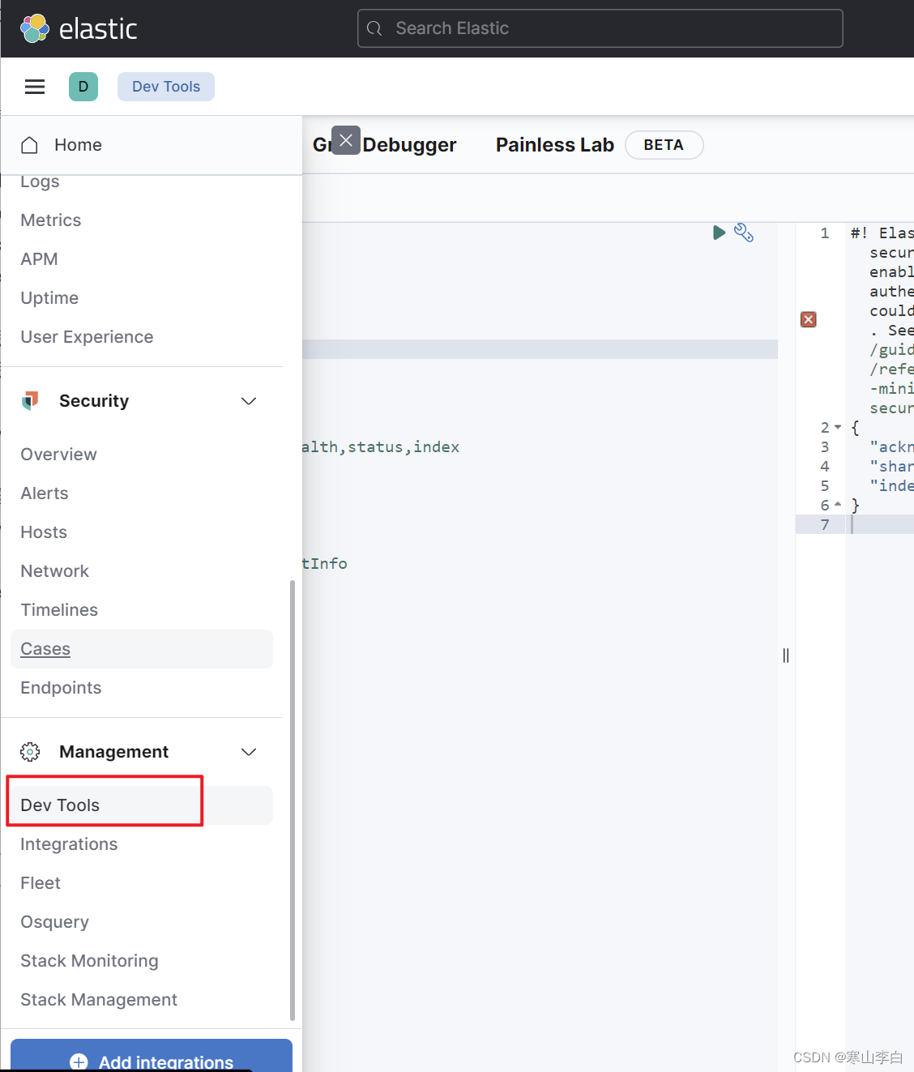
Task: Run the request with play button
Action: point(719,233)
